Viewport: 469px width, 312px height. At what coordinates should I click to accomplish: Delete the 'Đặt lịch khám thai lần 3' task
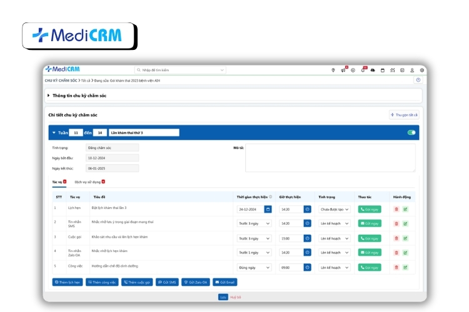[396, 209]
